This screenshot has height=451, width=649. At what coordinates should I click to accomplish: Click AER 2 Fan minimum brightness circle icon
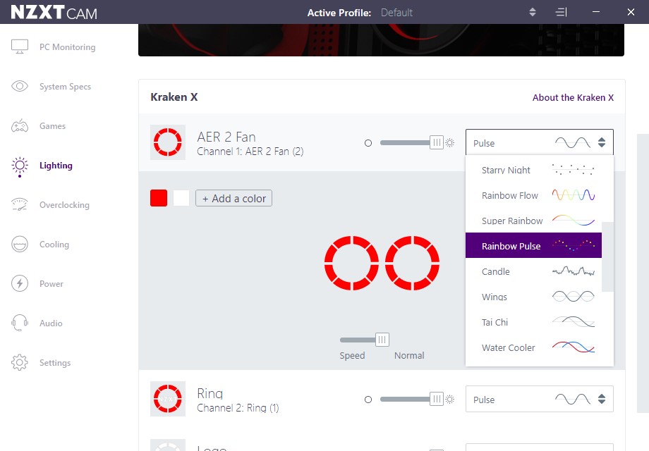coord(368,143)
